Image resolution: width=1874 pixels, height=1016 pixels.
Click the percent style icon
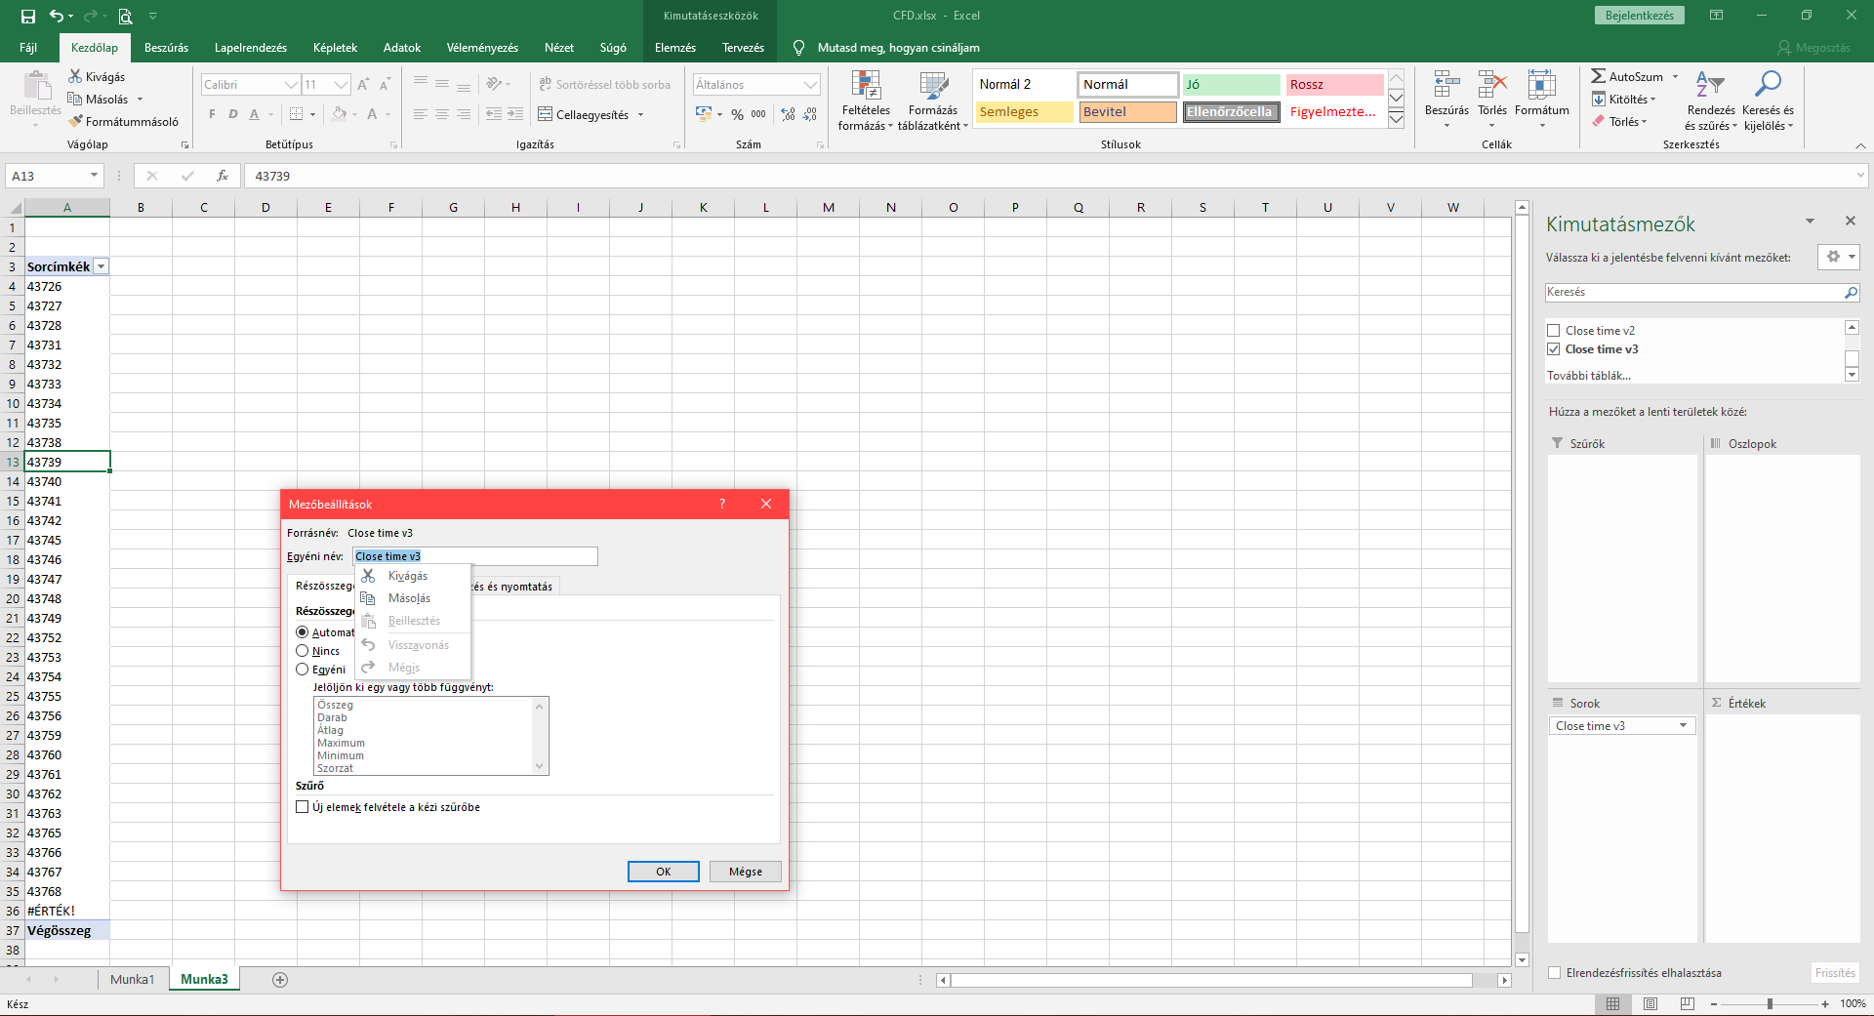[737, 114]
